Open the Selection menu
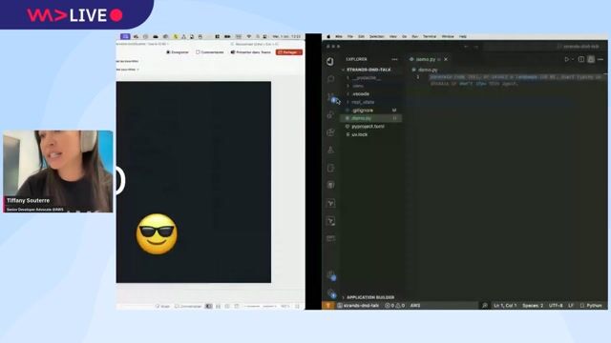 tap(376, 36)
